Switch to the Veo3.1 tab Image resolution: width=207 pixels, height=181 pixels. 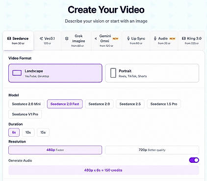point(48,40)
